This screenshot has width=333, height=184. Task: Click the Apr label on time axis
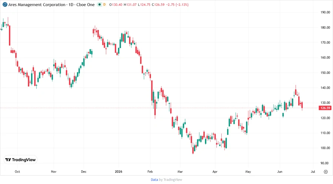coord(215,171)
